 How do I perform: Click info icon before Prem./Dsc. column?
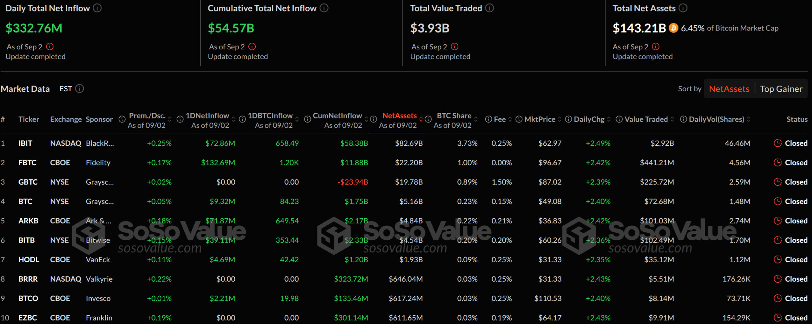point(122,119)
